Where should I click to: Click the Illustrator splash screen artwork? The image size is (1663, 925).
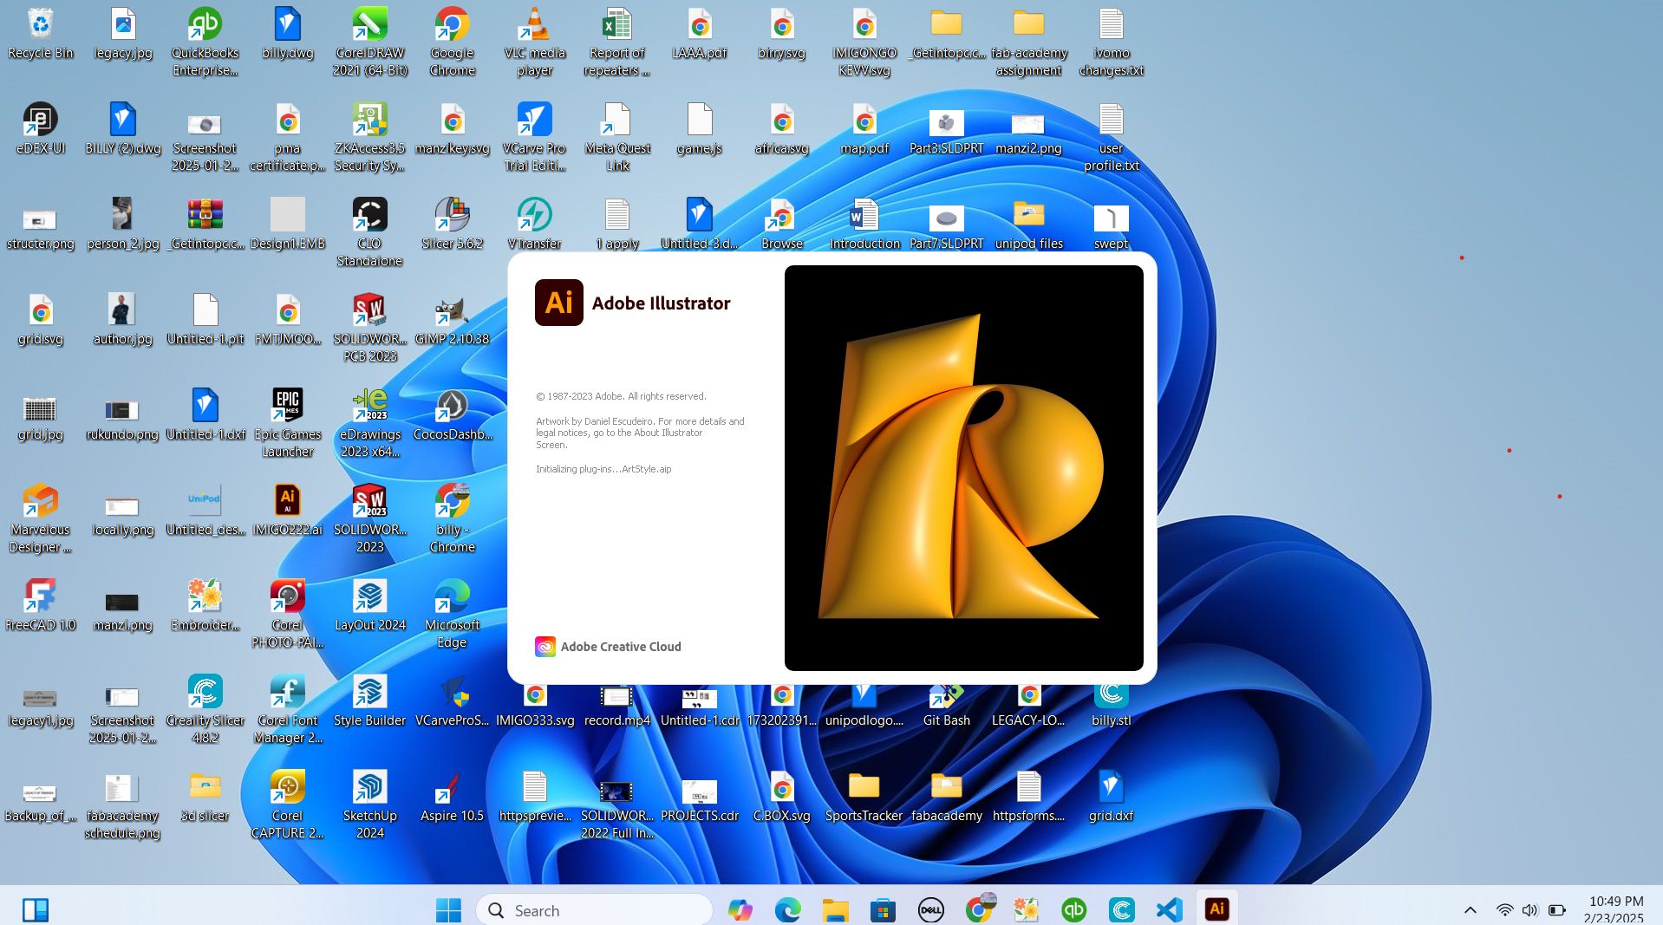[963, 468]
